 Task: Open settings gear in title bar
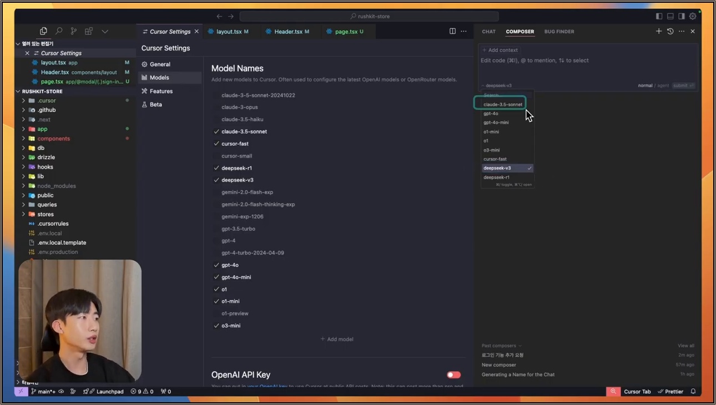pos(693,16)
